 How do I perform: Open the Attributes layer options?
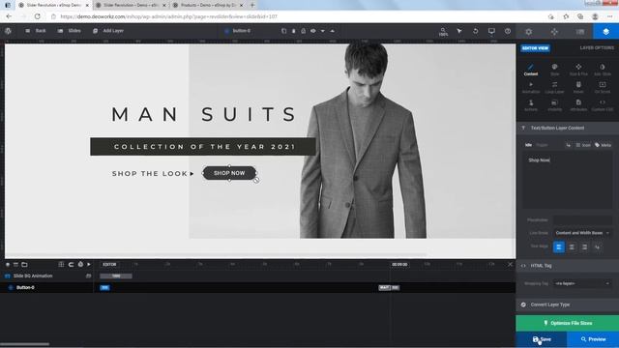point(578,105)
